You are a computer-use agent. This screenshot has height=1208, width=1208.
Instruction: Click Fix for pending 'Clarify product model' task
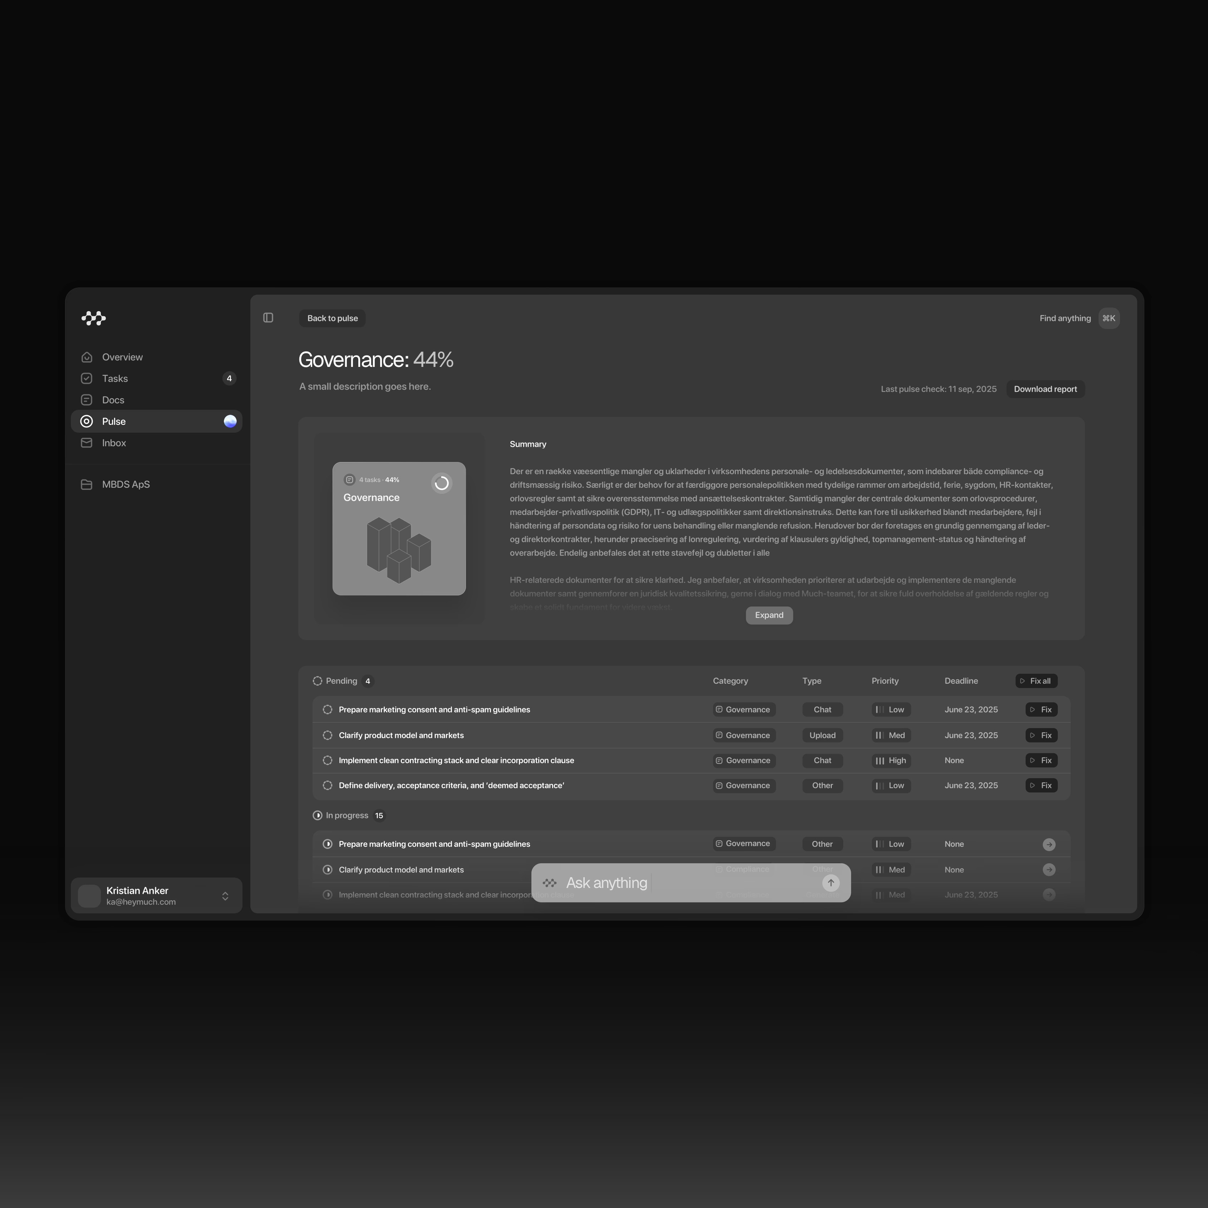[x=1041, y=735]
